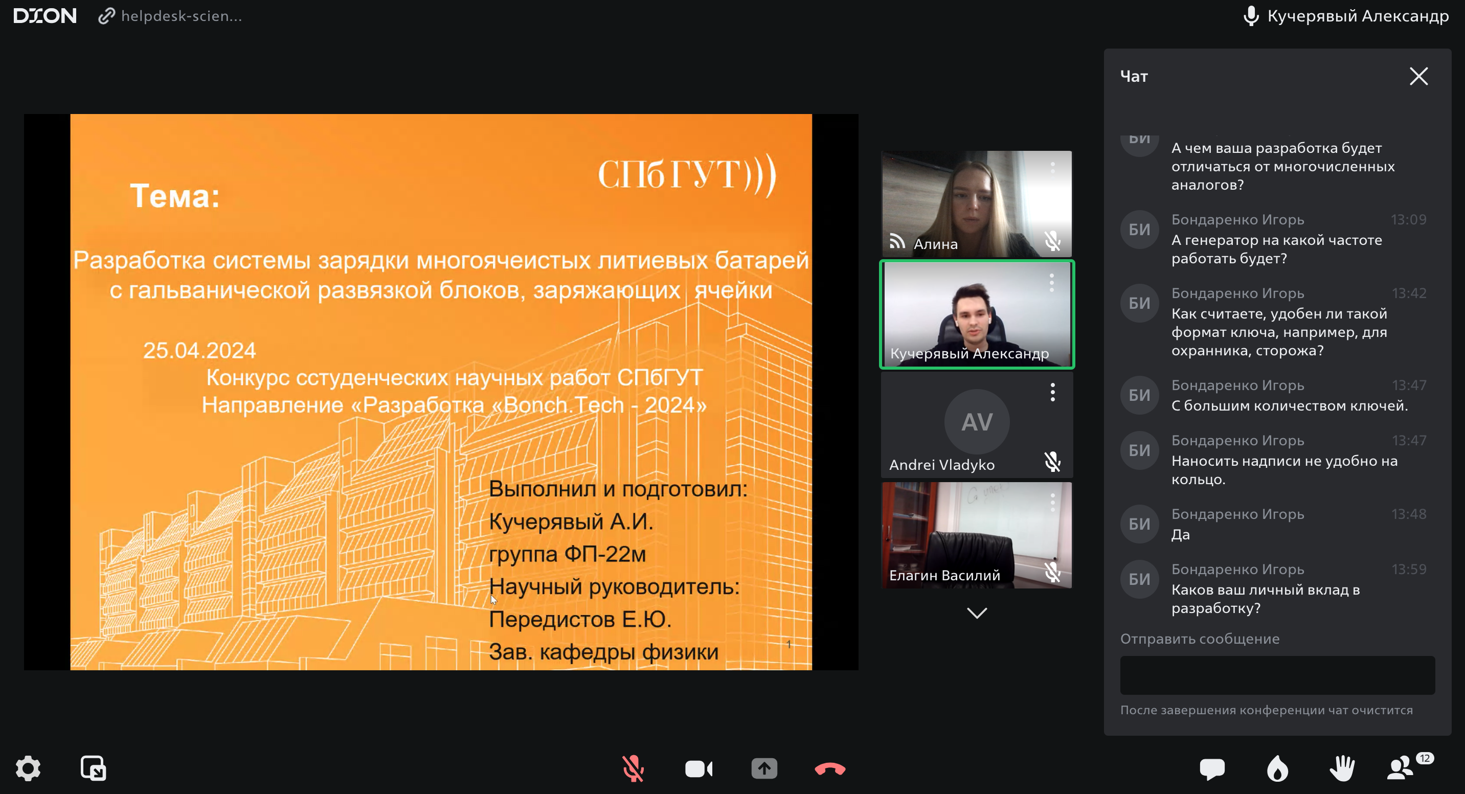The width and height of the screenshot is (1465, 794).
Task: Toggle the camera video button
Action: (698, 768)
